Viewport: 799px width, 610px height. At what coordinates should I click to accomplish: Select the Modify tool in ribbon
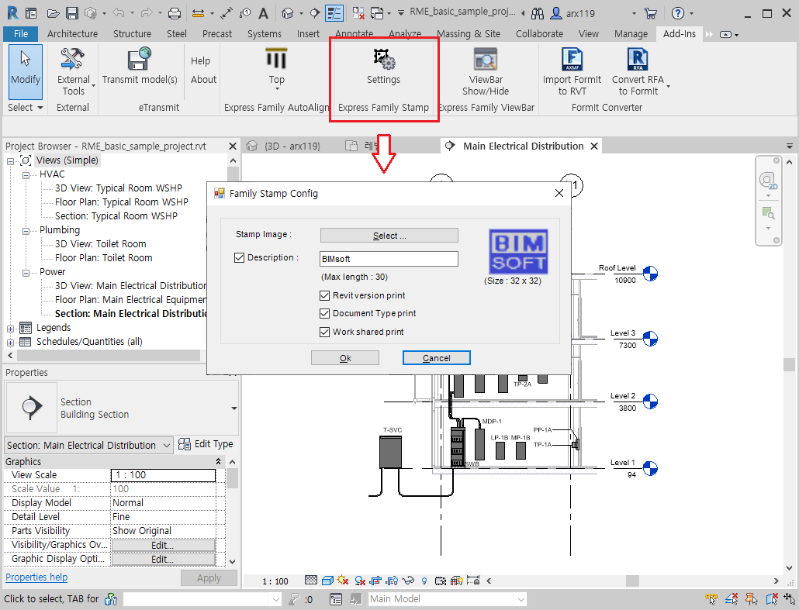(x=26, y=68)
